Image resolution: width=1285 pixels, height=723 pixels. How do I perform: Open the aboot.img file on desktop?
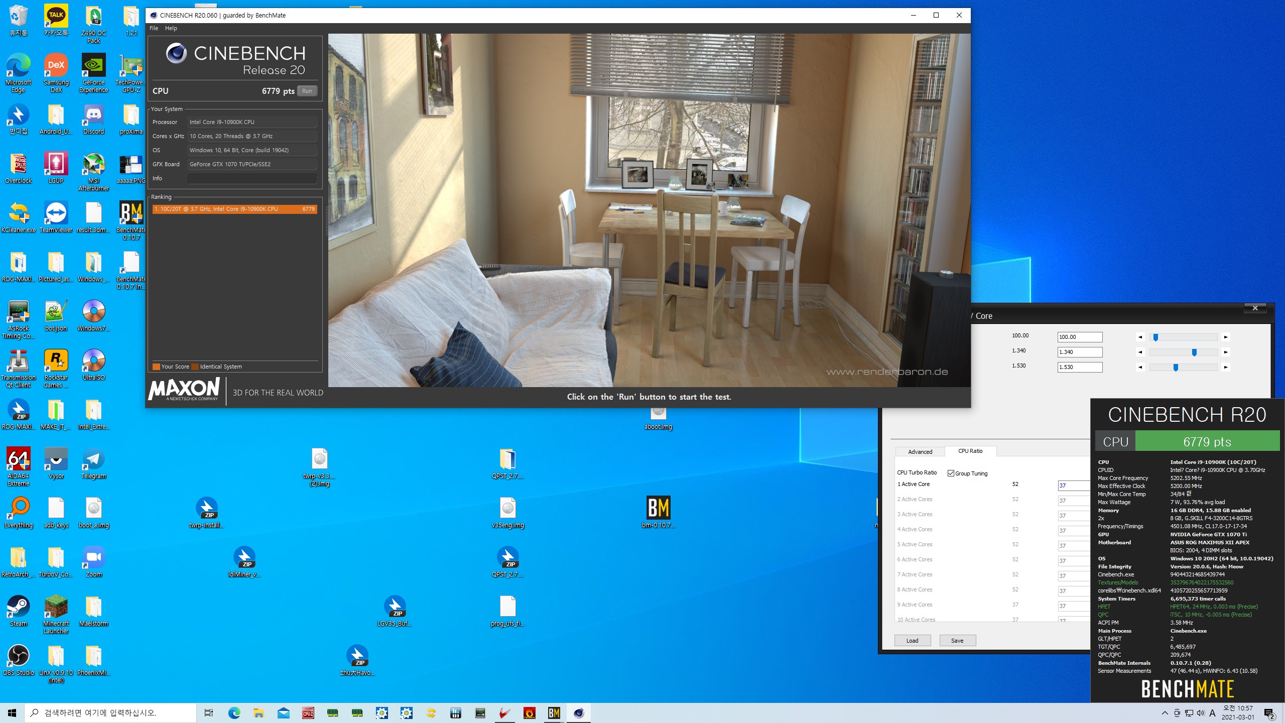(x=658, y=418)
